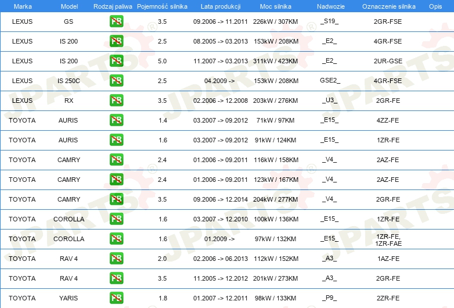Click the Nadwozie column header
Screen dimensions: 454x308
pyautogui.click(x=331, y=6)
